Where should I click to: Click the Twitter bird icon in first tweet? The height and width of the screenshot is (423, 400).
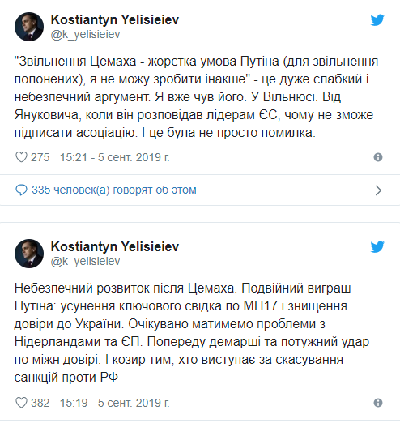(377, 20)
